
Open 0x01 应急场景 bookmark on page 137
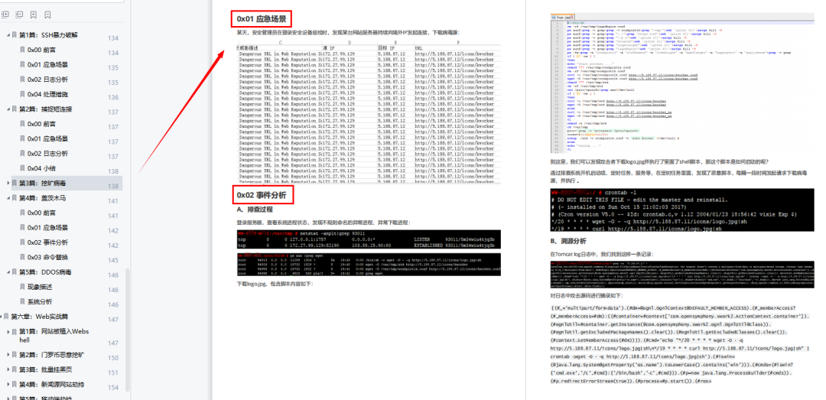pyautogui.click(x=47, y=138)
